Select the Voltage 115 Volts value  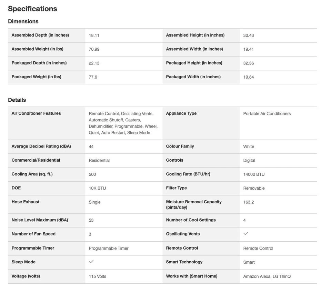tap(97, 276)
